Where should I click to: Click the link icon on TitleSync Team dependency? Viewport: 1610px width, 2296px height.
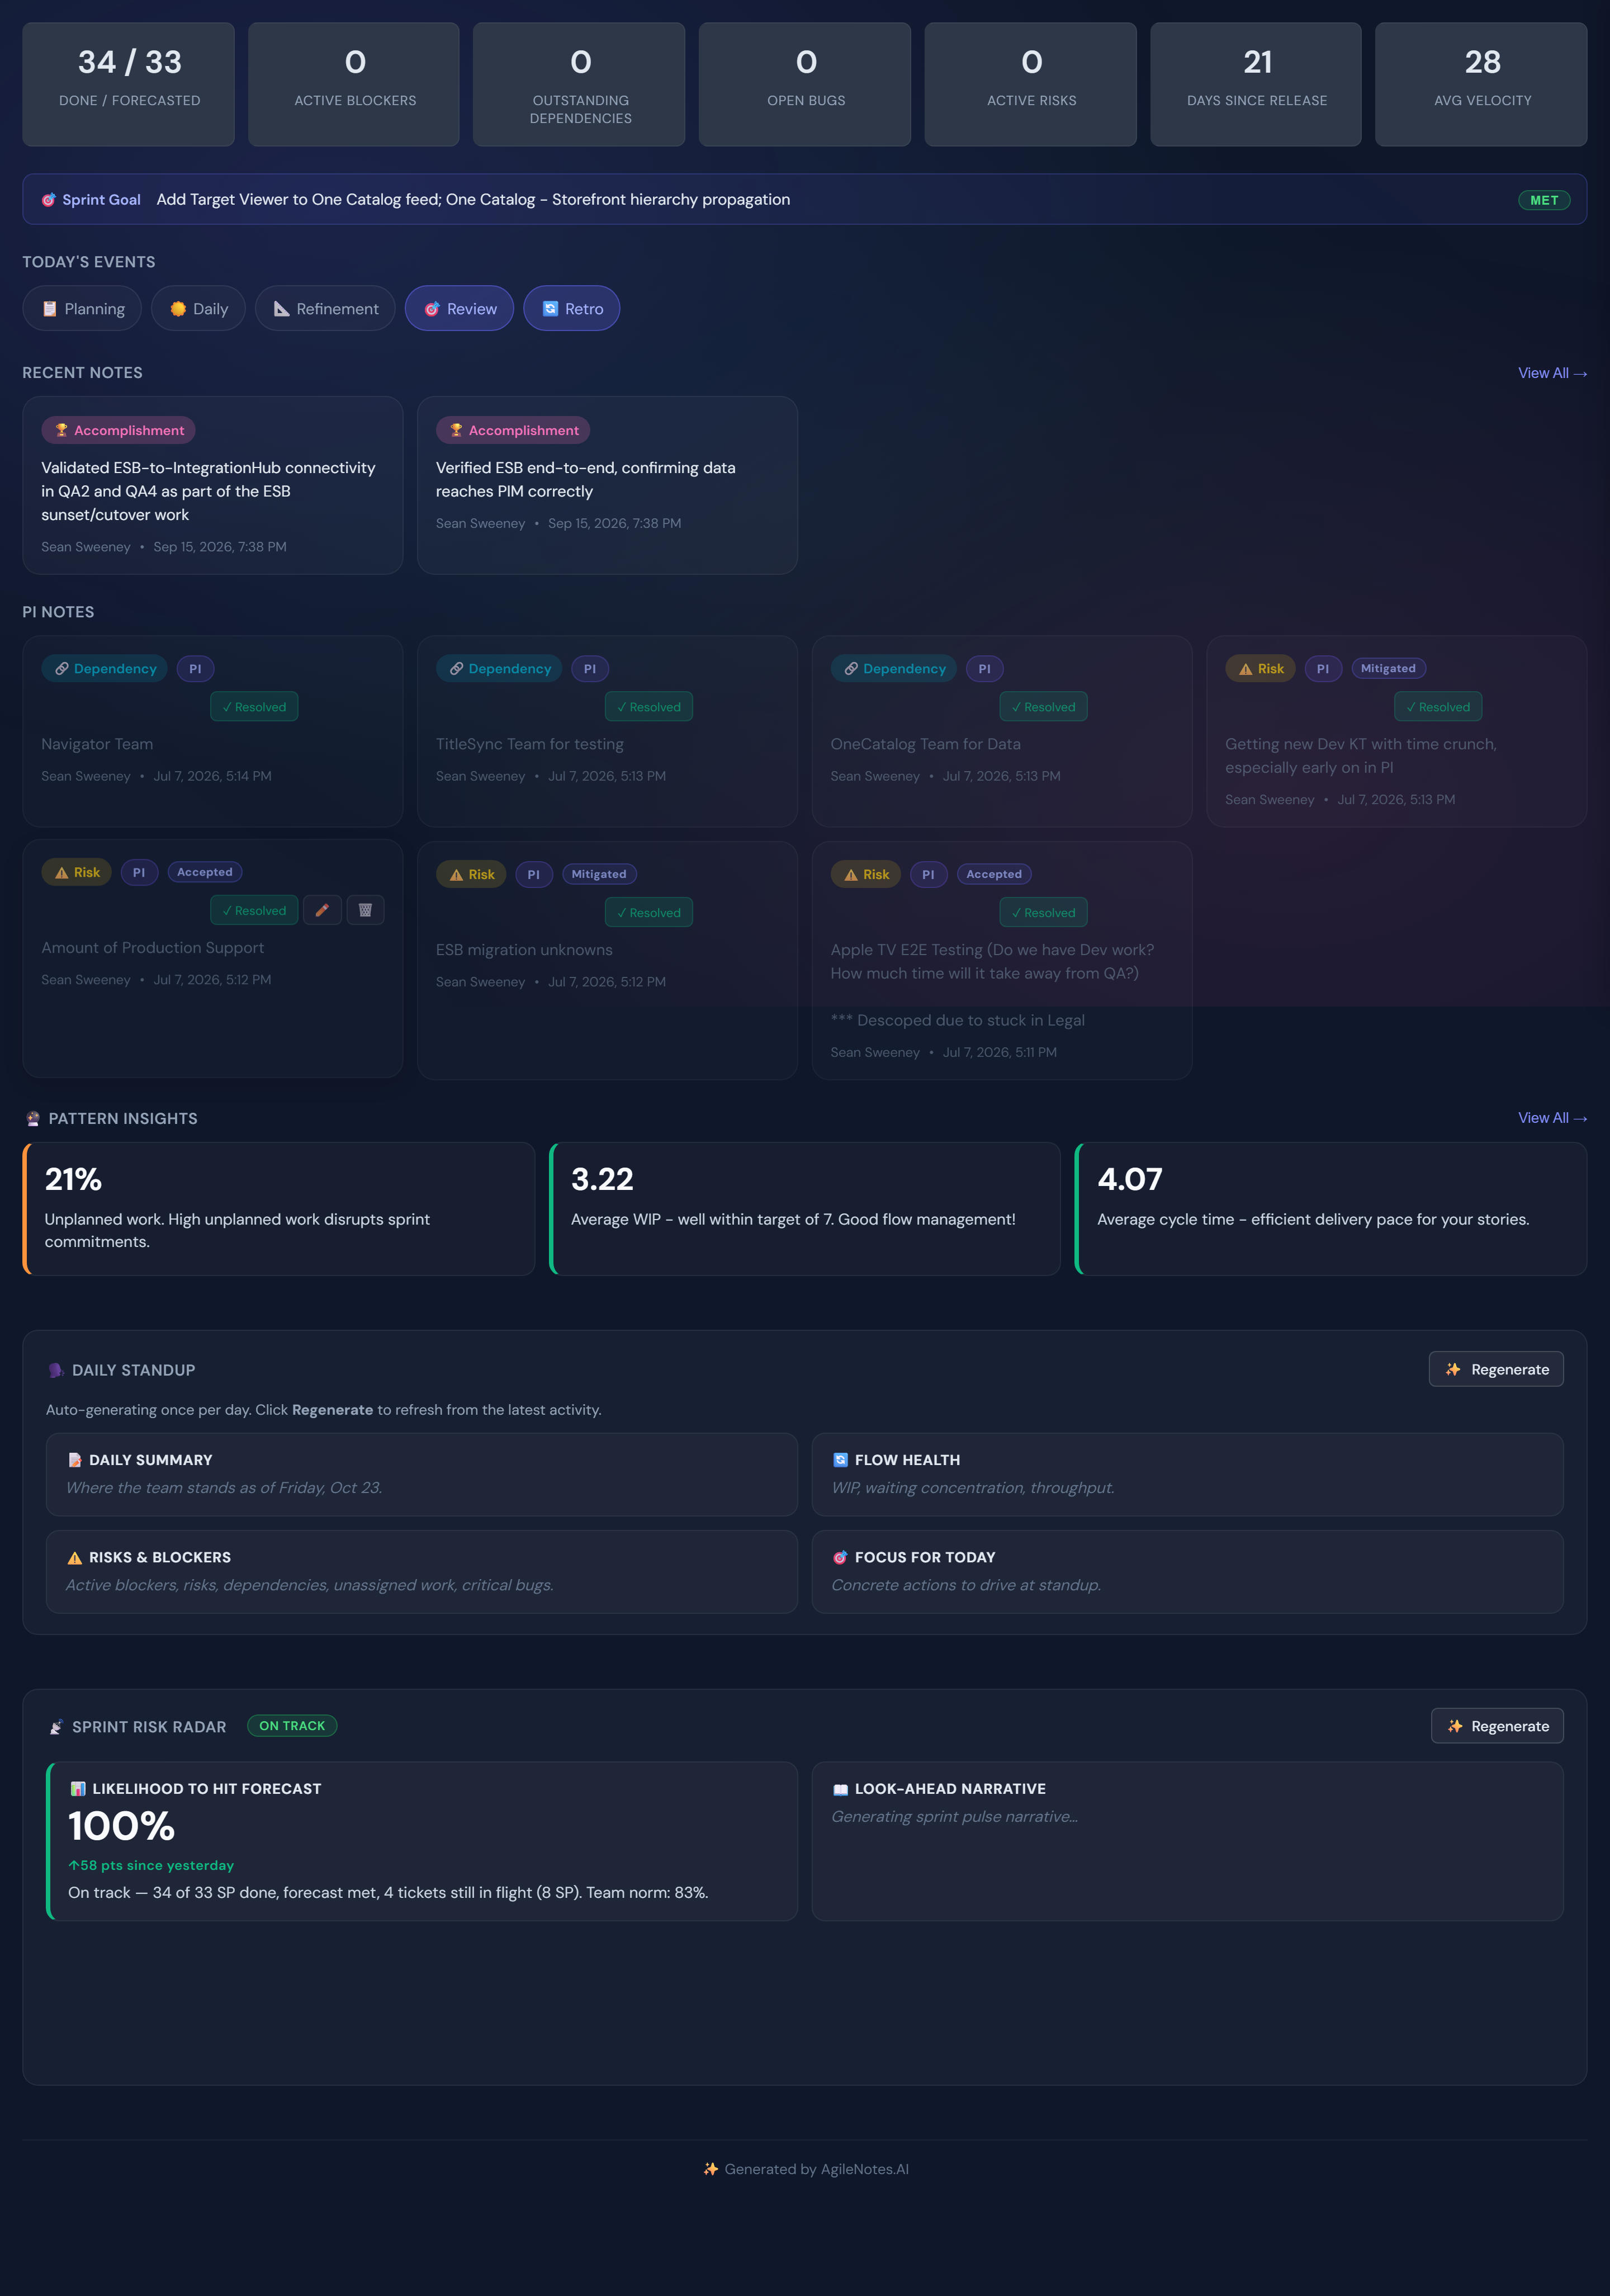(456, 669)
